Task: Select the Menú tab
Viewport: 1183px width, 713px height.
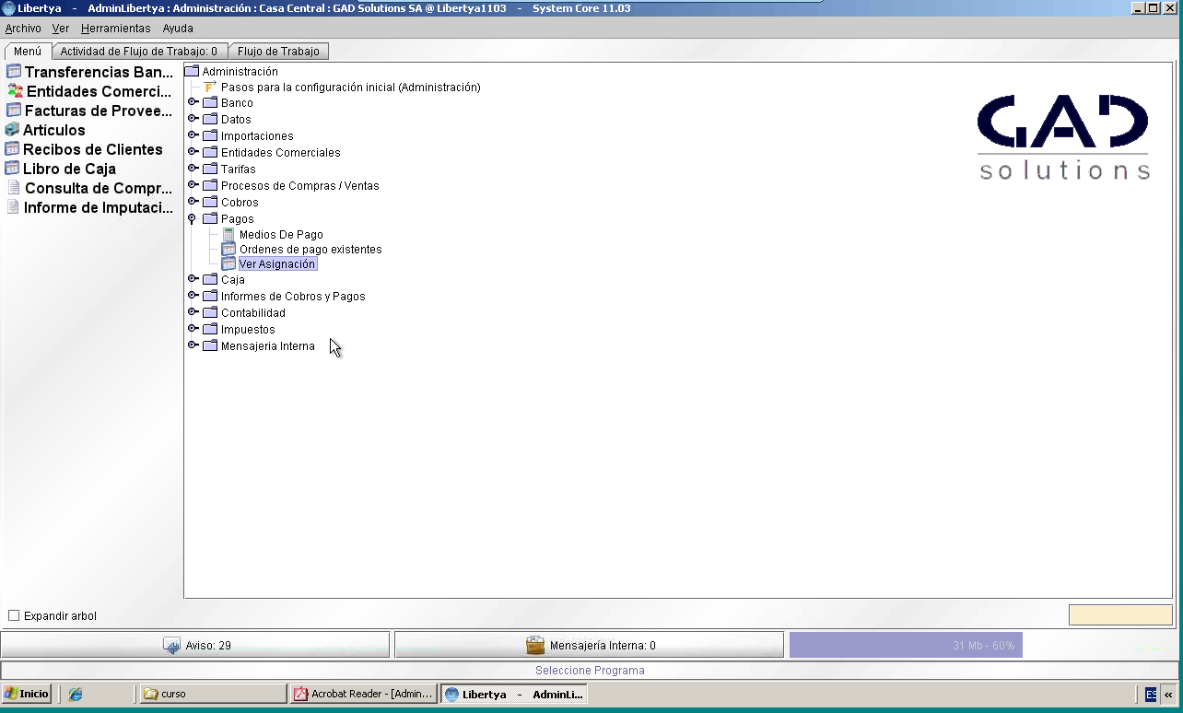Action: [x=28, y=52]
